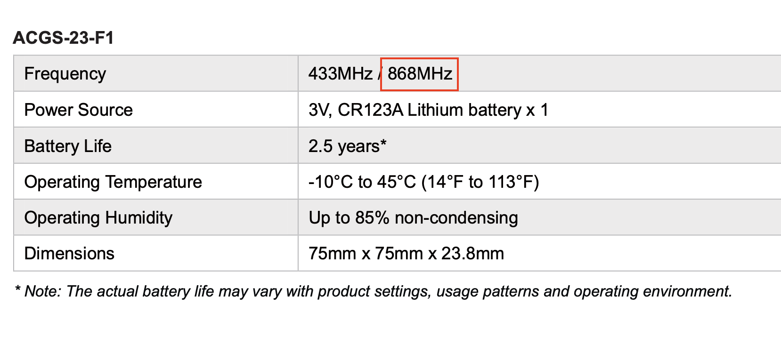The width and height of the screenshot is (781, 337).
Task: Click the battery life footnote text
Action: pyautogui.click(x=374, y=291)
